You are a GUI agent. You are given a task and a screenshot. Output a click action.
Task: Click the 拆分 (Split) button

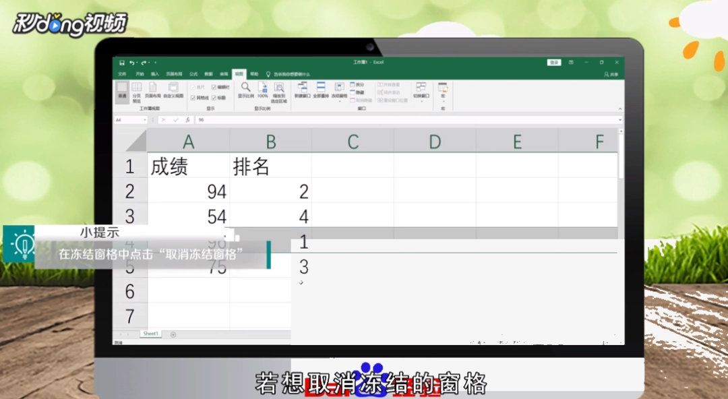[x=357, y=84]
